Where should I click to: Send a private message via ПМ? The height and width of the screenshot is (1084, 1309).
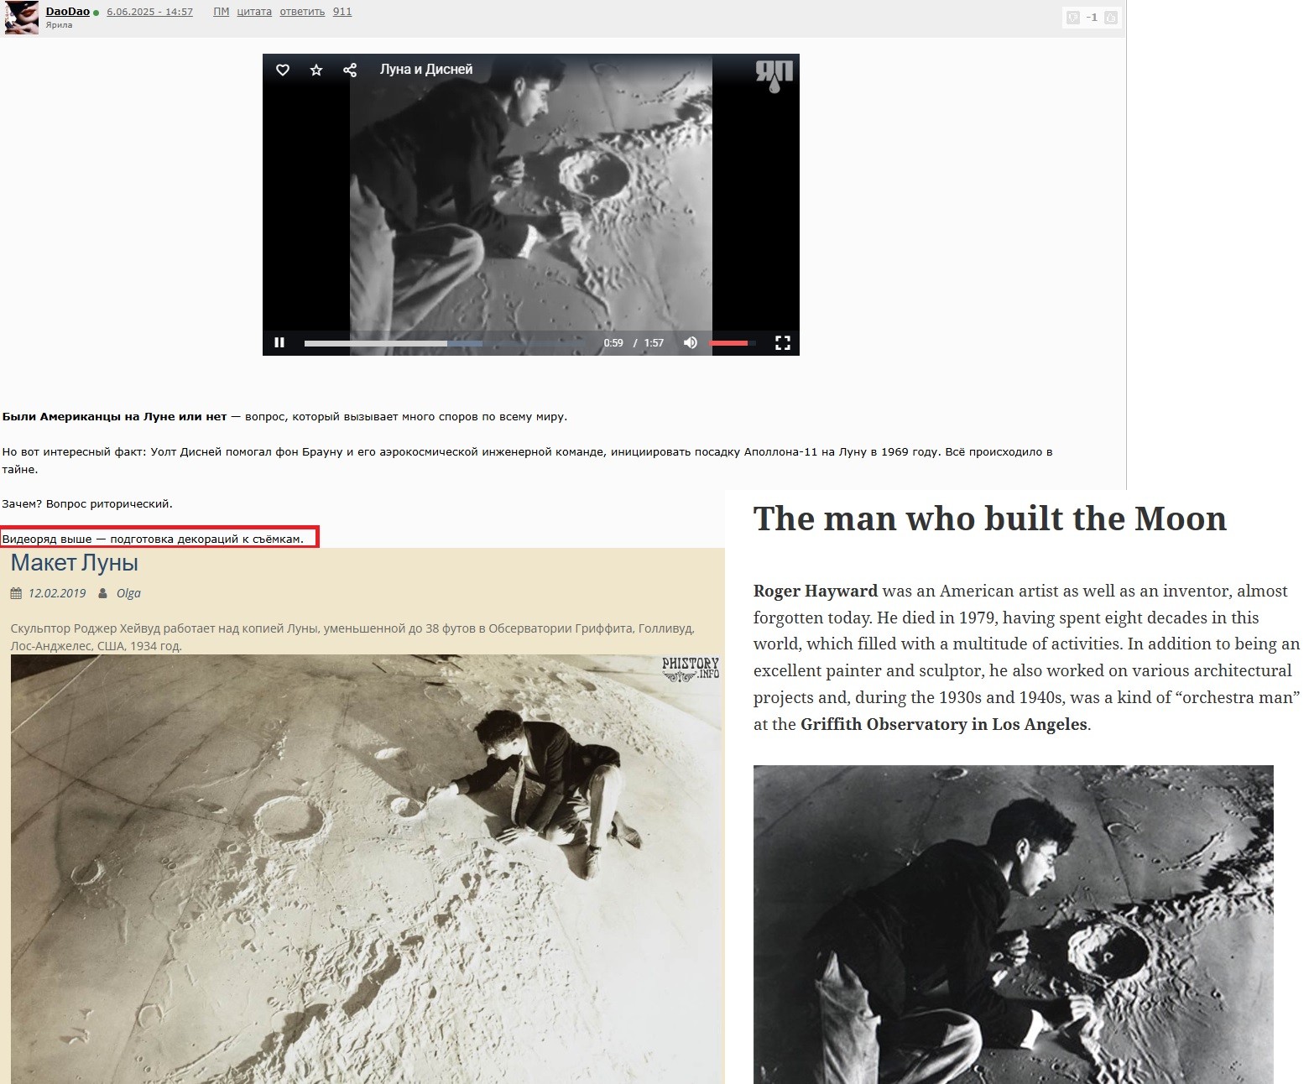pos(222,12)
